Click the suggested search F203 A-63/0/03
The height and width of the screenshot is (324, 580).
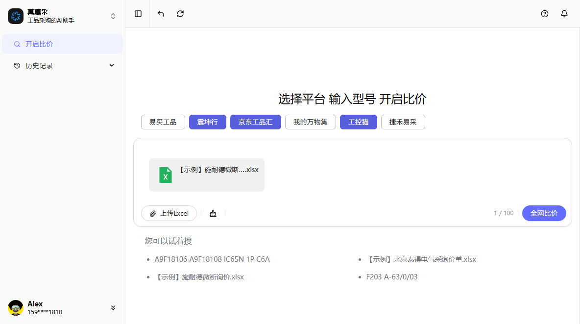[x=392, y=276]
